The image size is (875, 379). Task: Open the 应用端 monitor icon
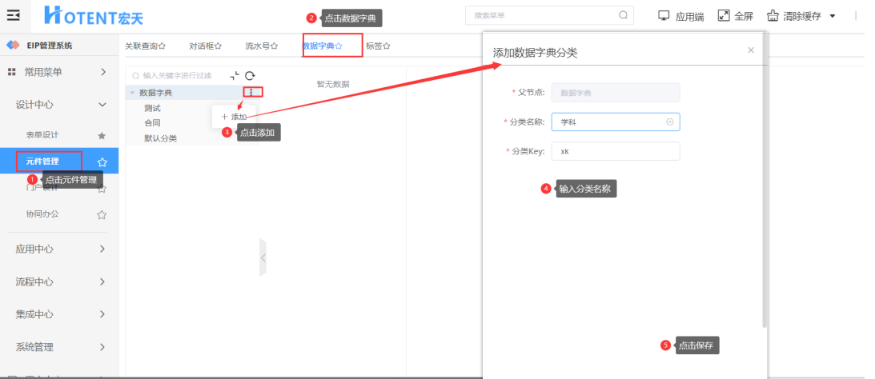(x=664, y=16)
